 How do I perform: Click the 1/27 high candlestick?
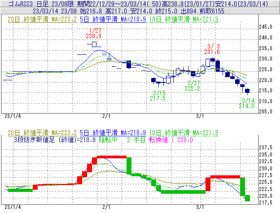click(94, 44)
